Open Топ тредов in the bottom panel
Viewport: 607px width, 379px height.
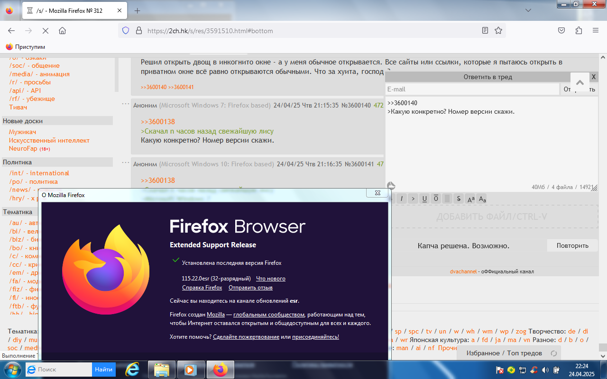coord(524,353)
